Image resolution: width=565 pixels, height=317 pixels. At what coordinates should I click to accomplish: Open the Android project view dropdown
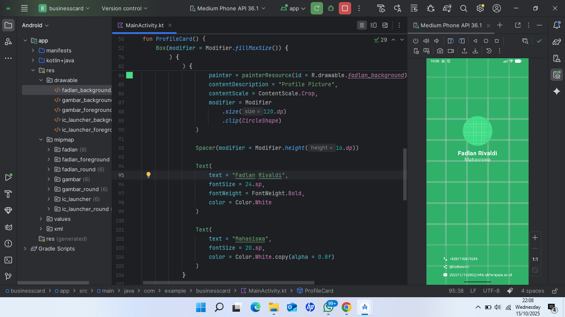pyautogui.click(x=35, y=25)
